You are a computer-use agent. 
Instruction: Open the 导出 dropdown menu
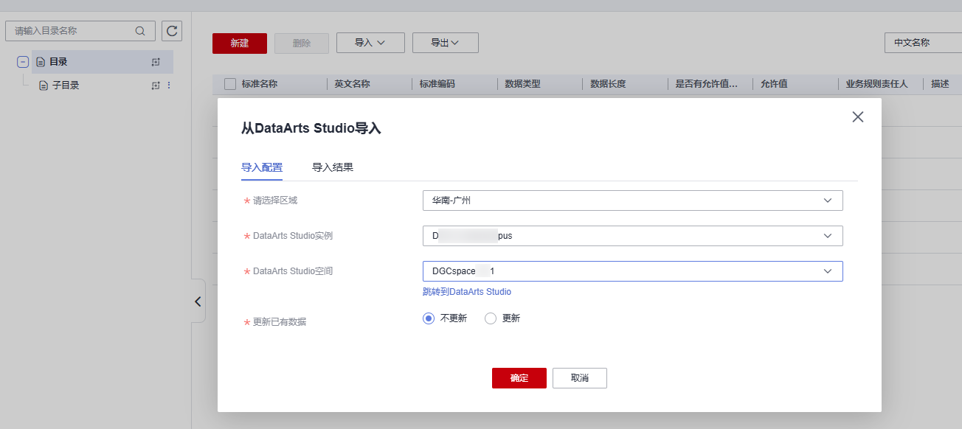[446, 43]
